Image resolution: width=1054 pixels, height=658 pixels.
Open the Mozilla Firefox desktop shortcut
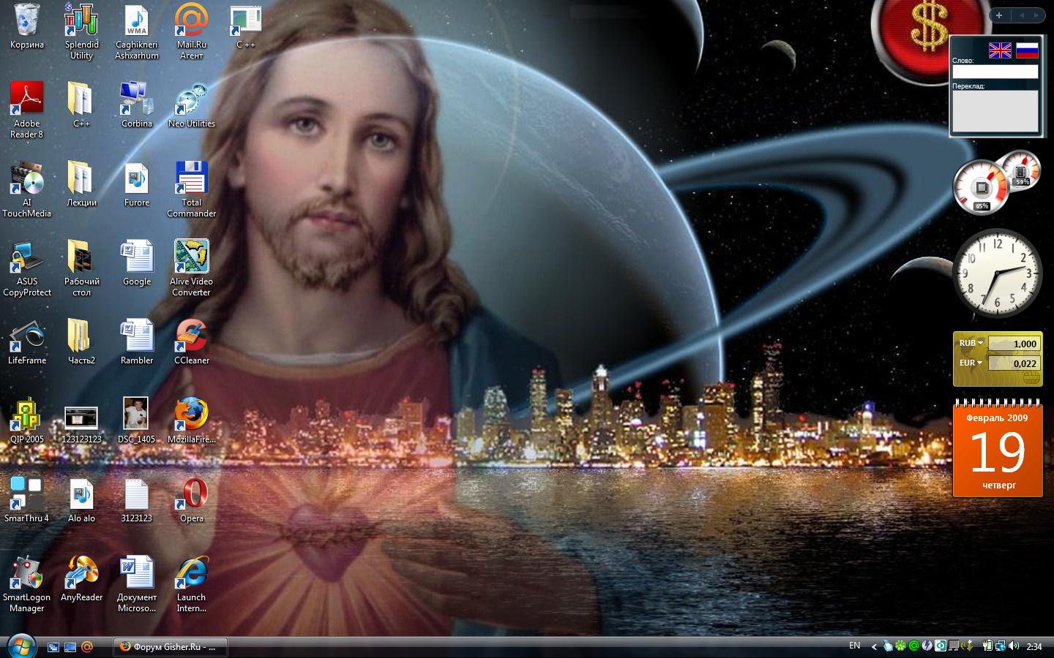[x=191, y=415]
